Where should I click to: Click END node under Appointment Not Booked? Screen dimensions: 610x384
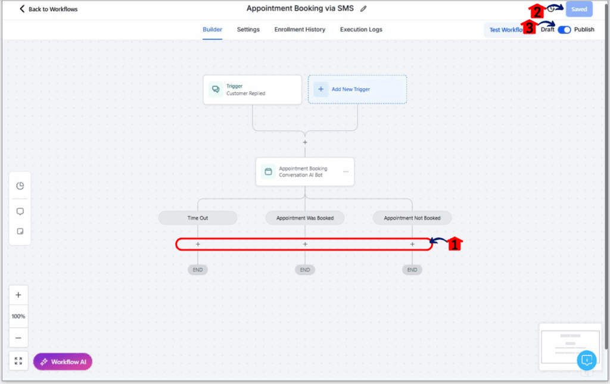click(x=412, y=270)
